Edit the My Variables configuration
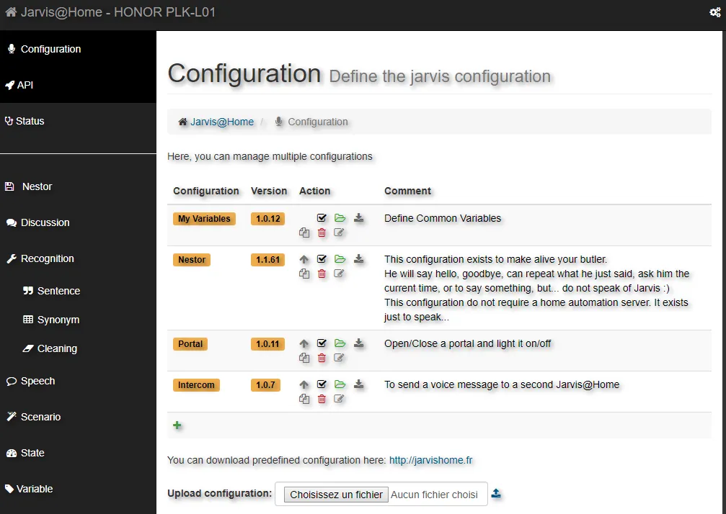The height and width of the screenshot is (514, 726). [340, 233]
